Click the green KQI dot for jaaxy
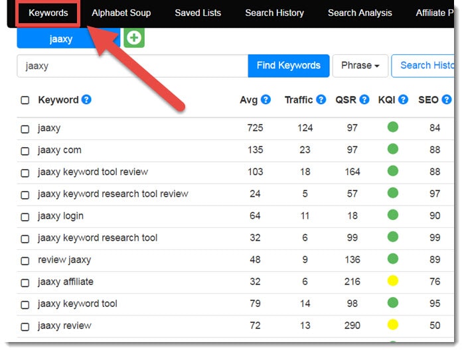The image size is (464, 352). pos(393,127)
